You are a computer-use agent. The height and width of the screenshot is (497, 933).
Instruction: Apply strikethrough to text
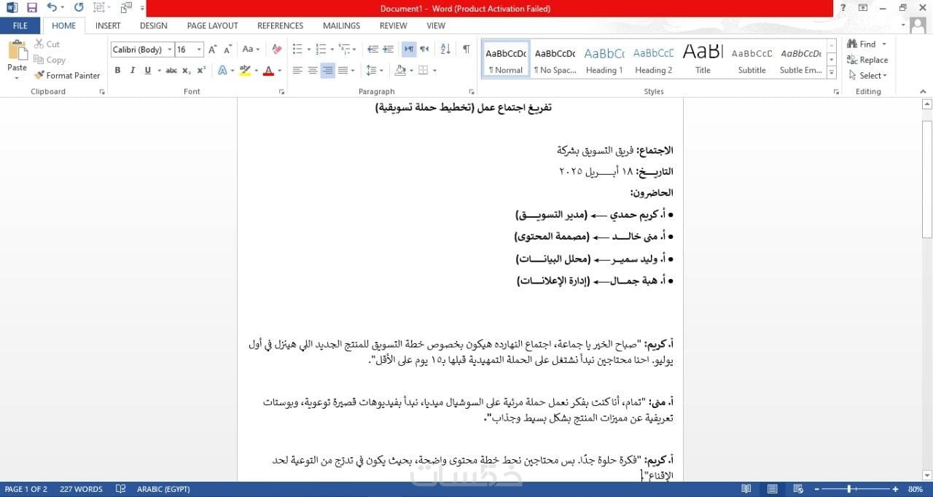171,71
